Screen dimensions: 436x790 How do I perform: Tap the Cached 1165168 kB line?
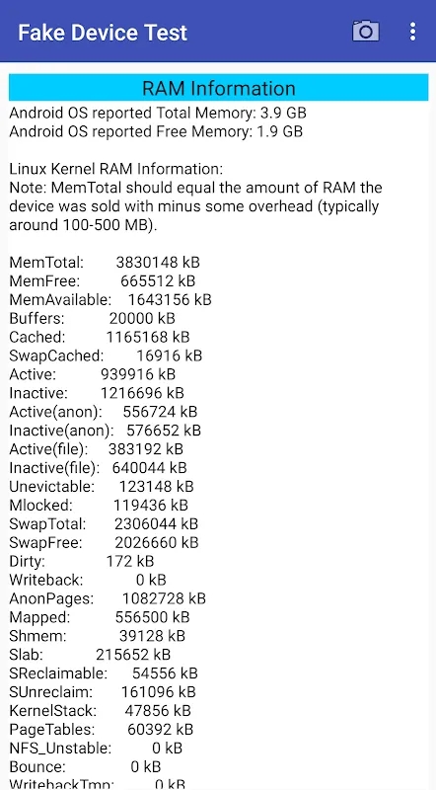100,337
